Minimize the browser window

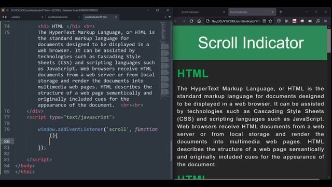[x=306, y=12]
